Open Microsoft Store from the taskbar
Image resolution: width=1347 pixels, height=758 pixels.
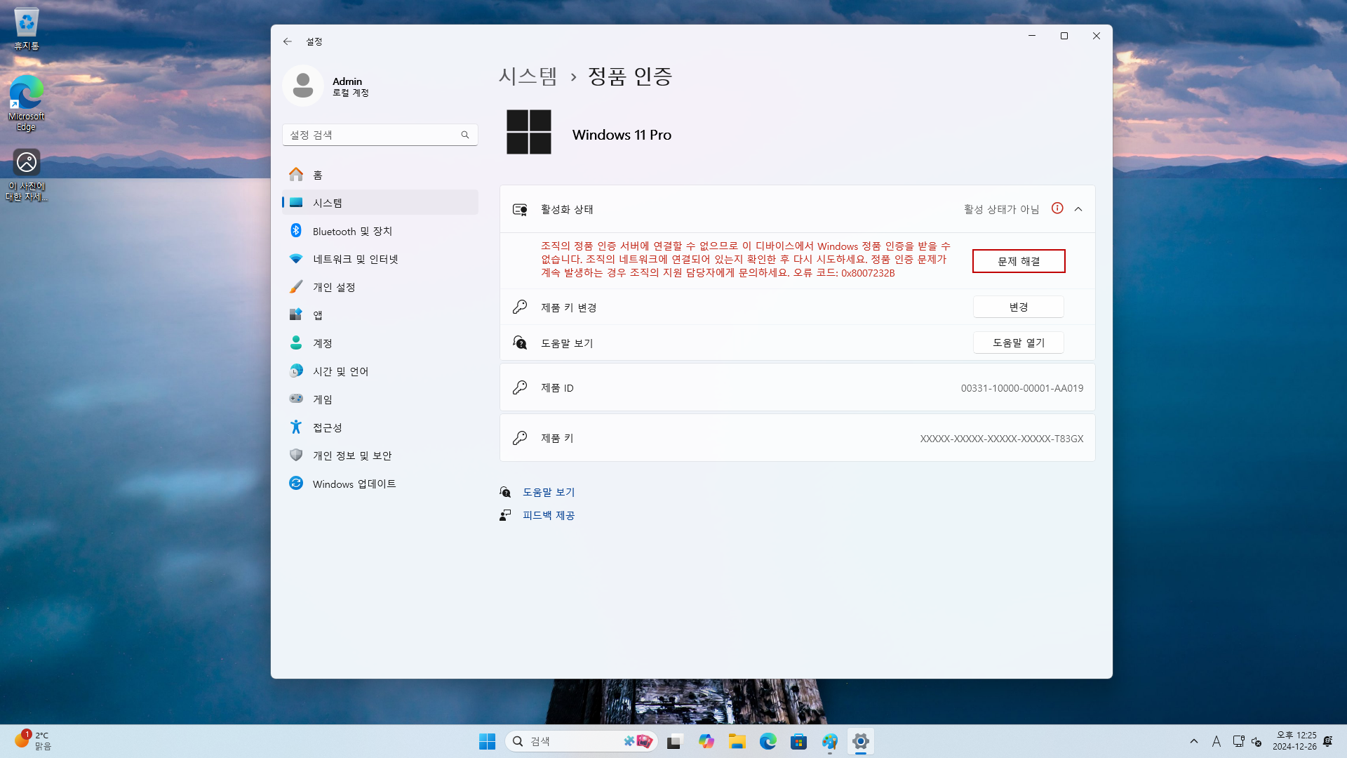[x=799, y=741]
